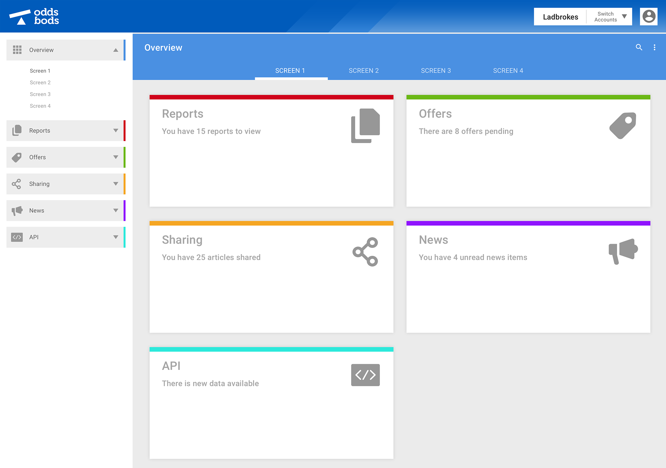Switch to the SCREEN 4 tab
The image size is (666, 468).
(x=508, y=71)
